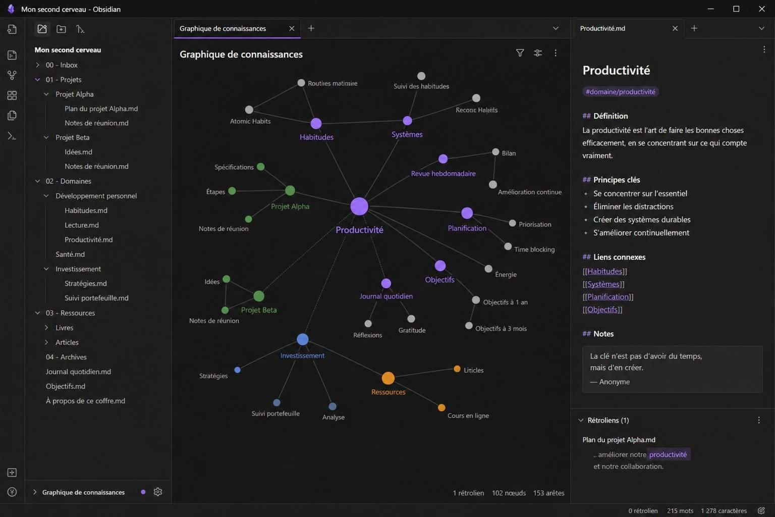Click the four-squares canvas ribbon icon

pos(12,95)
